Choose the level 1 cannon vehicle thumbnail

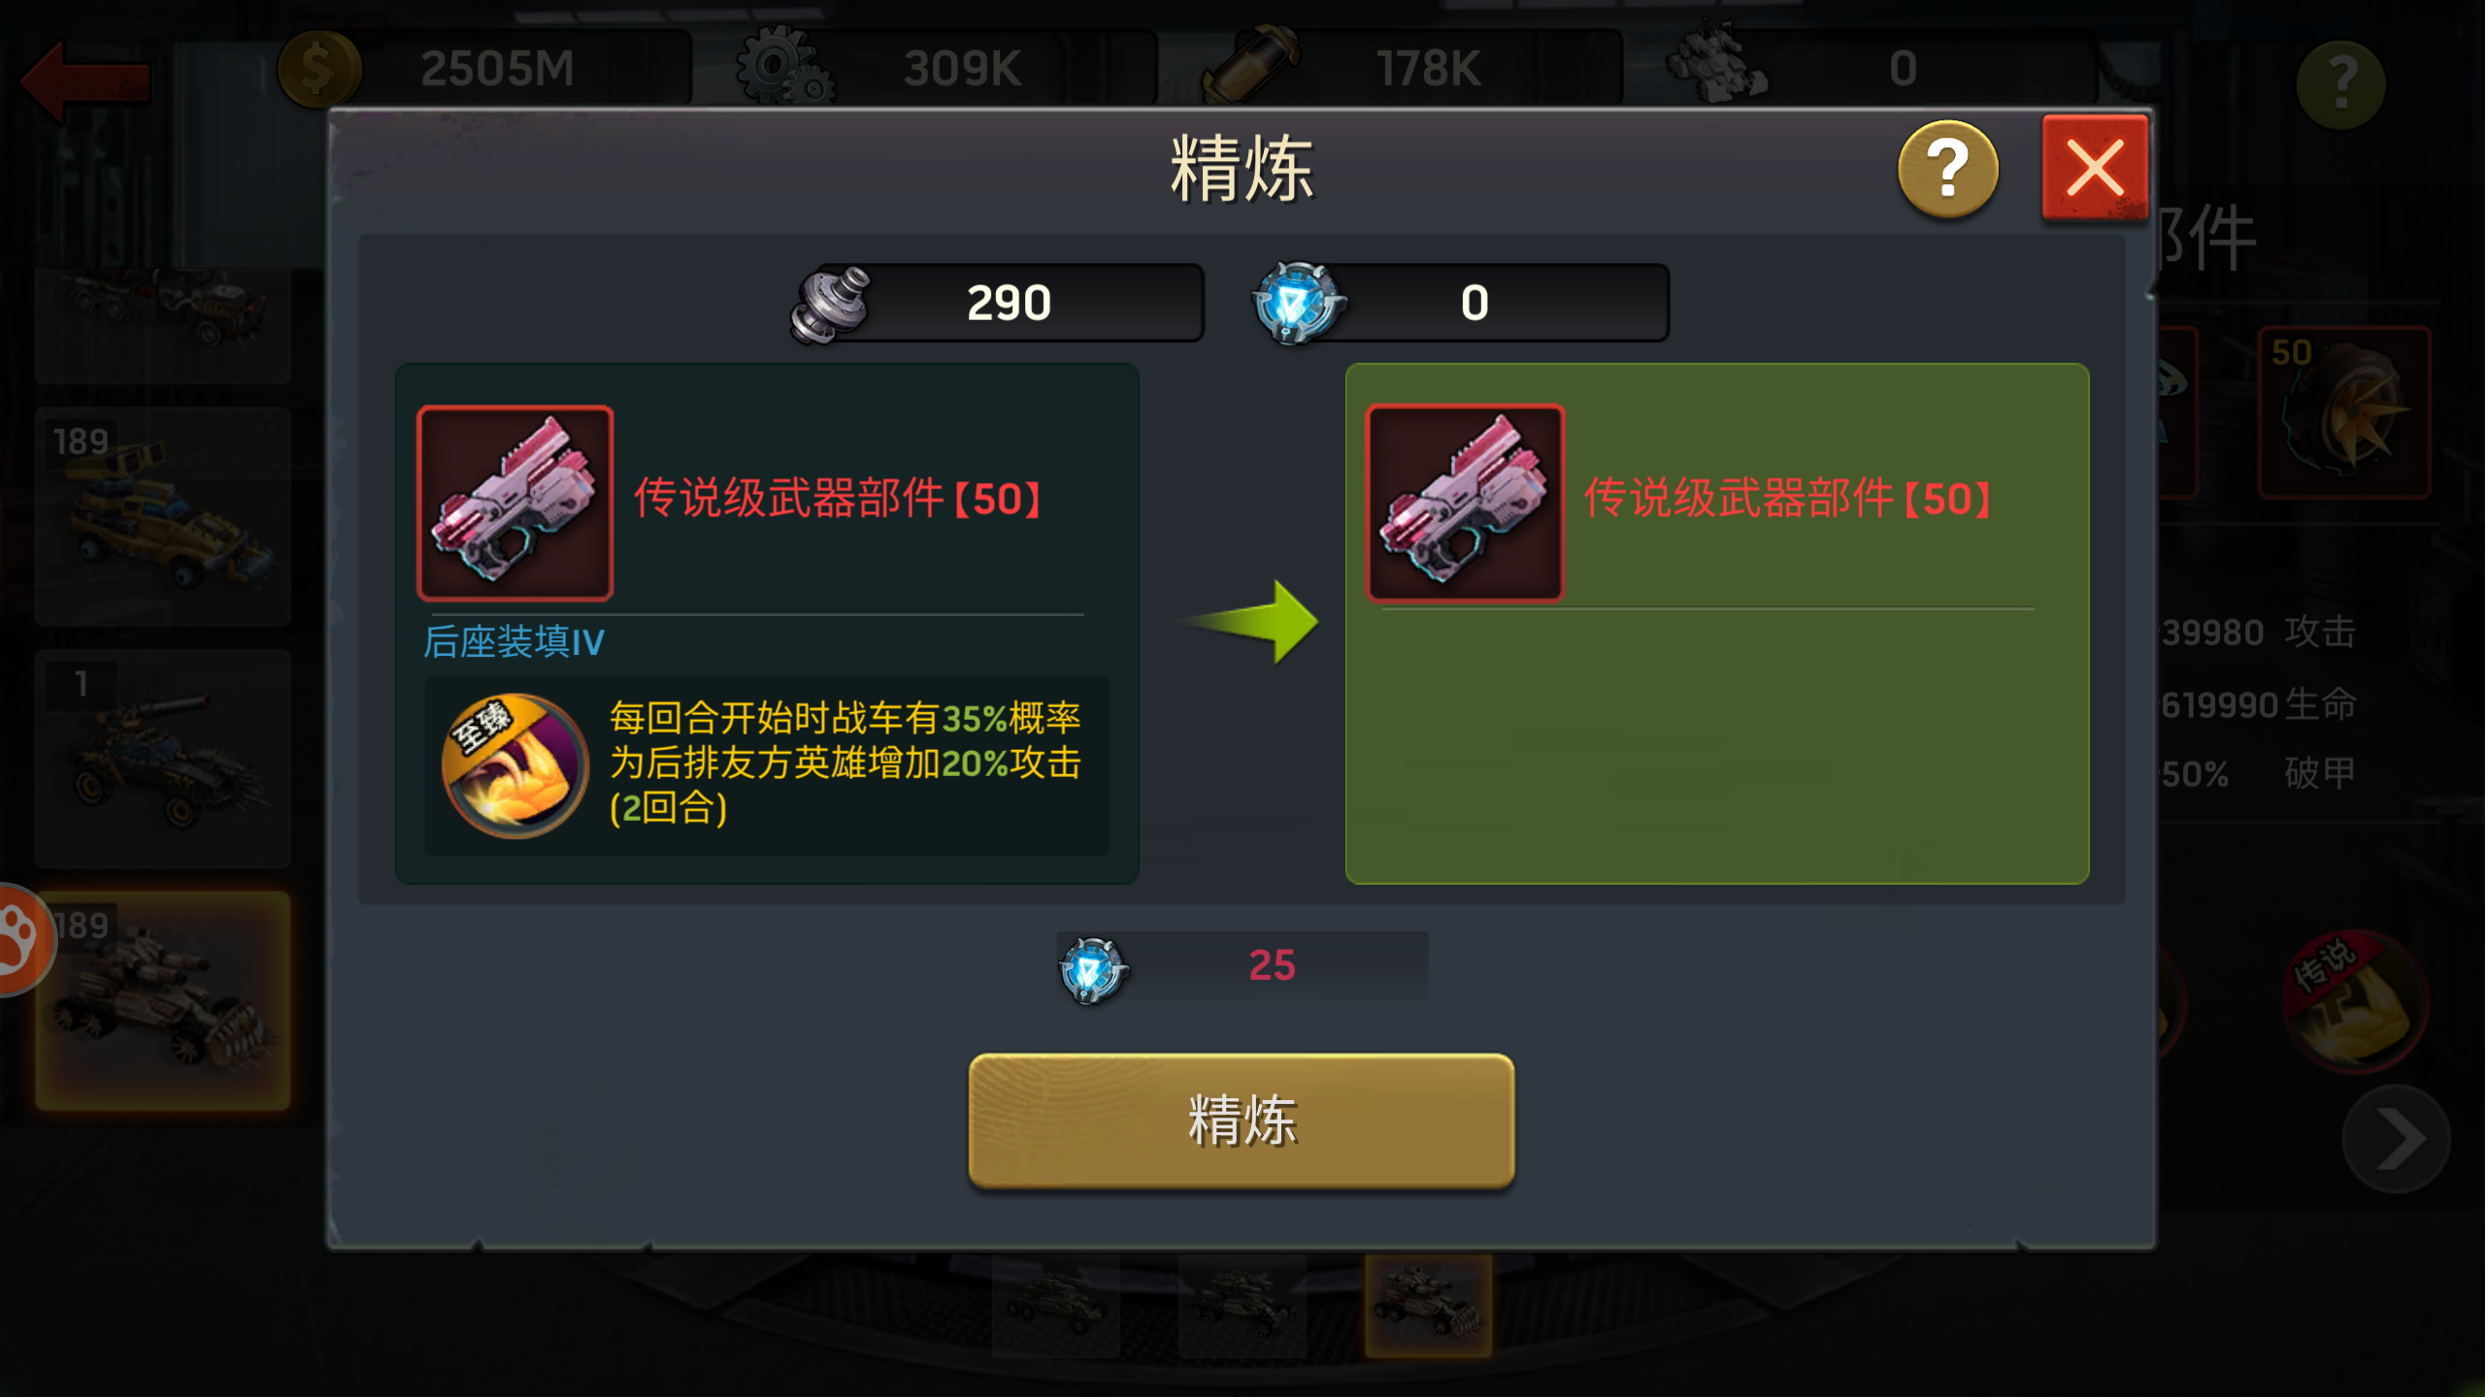pyautogui.click(x=163, y=759)
